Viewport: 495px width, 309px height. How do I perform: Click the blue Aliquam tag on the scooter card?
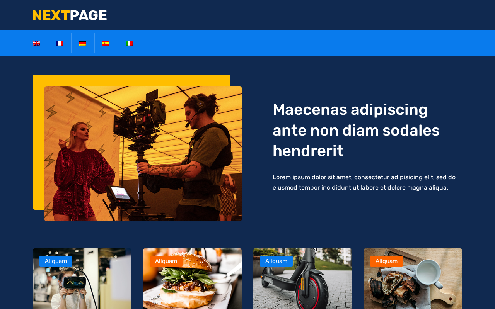(x=276, y=261)
